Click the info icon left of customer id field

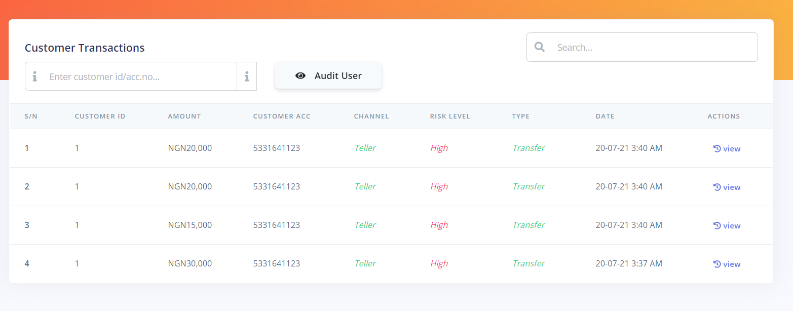tap(35, 76)
